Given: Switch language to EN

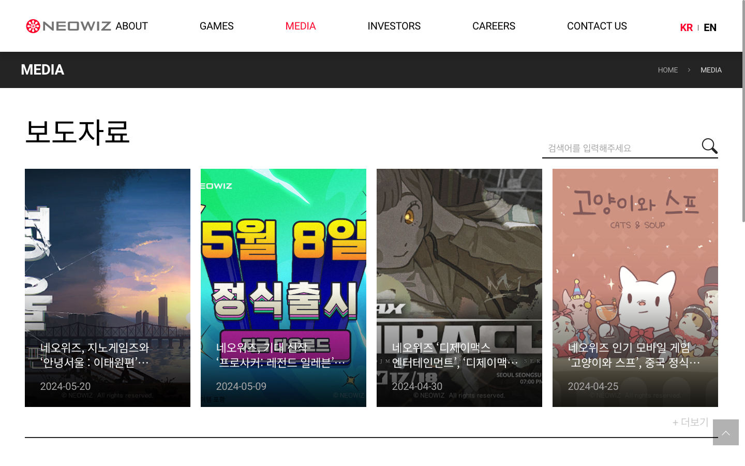Looking at the screenshot, I should click(710, 27).
